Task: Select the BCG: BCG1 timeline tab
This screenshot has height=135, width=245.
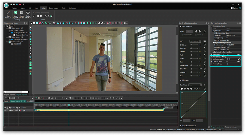Action: (x=30, y=101)
